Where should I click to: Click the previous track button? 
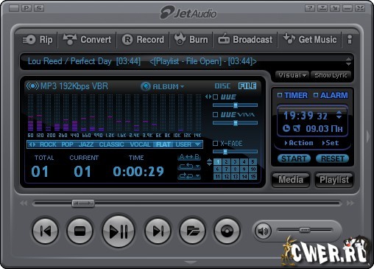pos(46,231)
